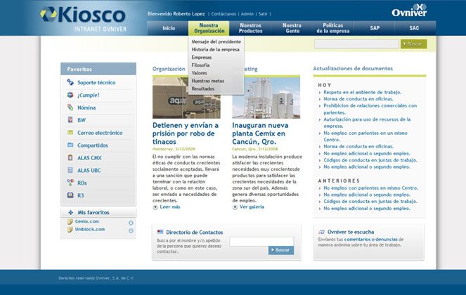Image resolution: width=466 pixels, height=295 pixels.
Task: Open headline Inauguran nueva planta Cemix
Action: click(260, 133)
